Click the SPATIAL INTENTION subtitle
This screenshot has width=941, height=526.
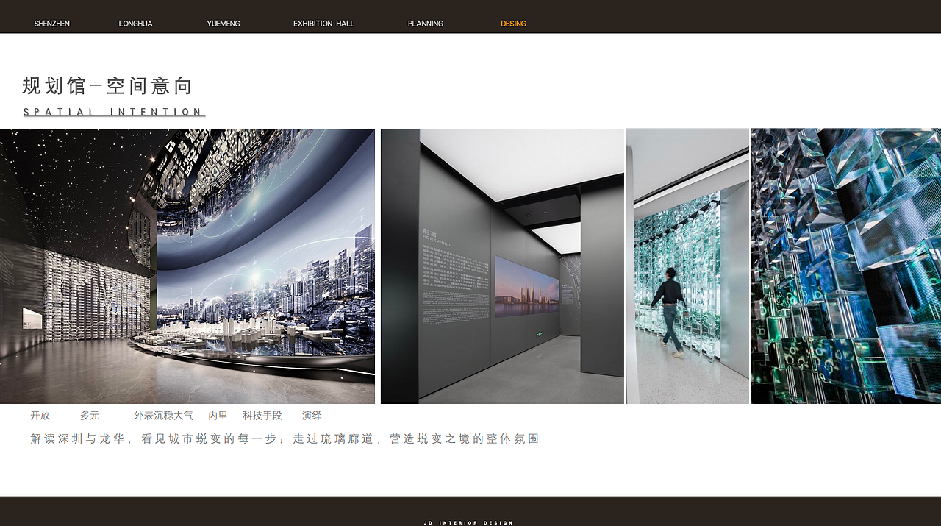click(x=114, y=113)
